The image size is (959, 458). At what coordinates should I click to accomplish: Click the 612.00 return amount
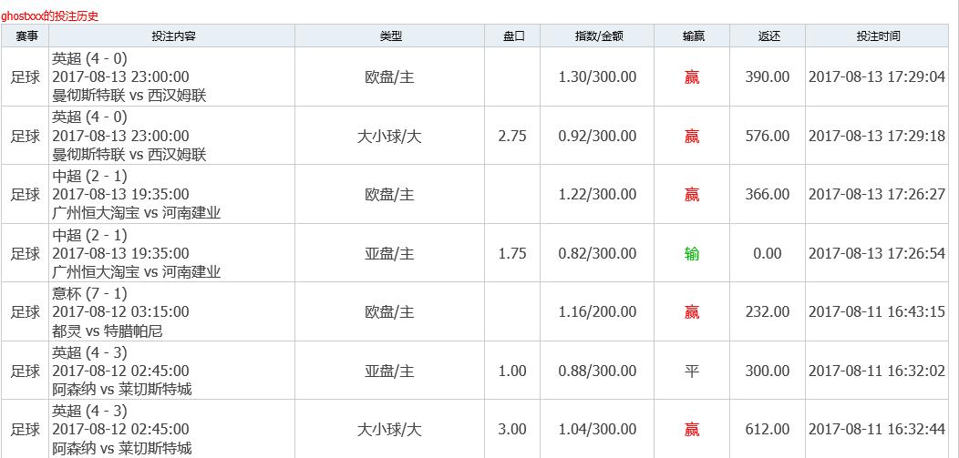click(768, 429)
